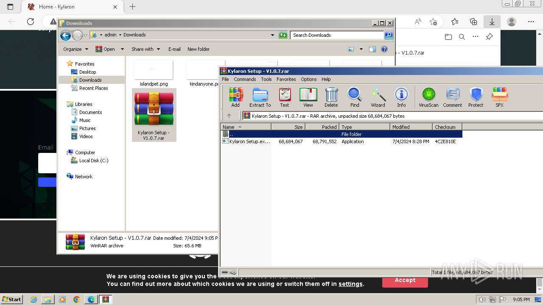Image resolution: width=543 pixels, height=305 pixels.
Task: Click the Protect shield icon
Action: point(476,97)
